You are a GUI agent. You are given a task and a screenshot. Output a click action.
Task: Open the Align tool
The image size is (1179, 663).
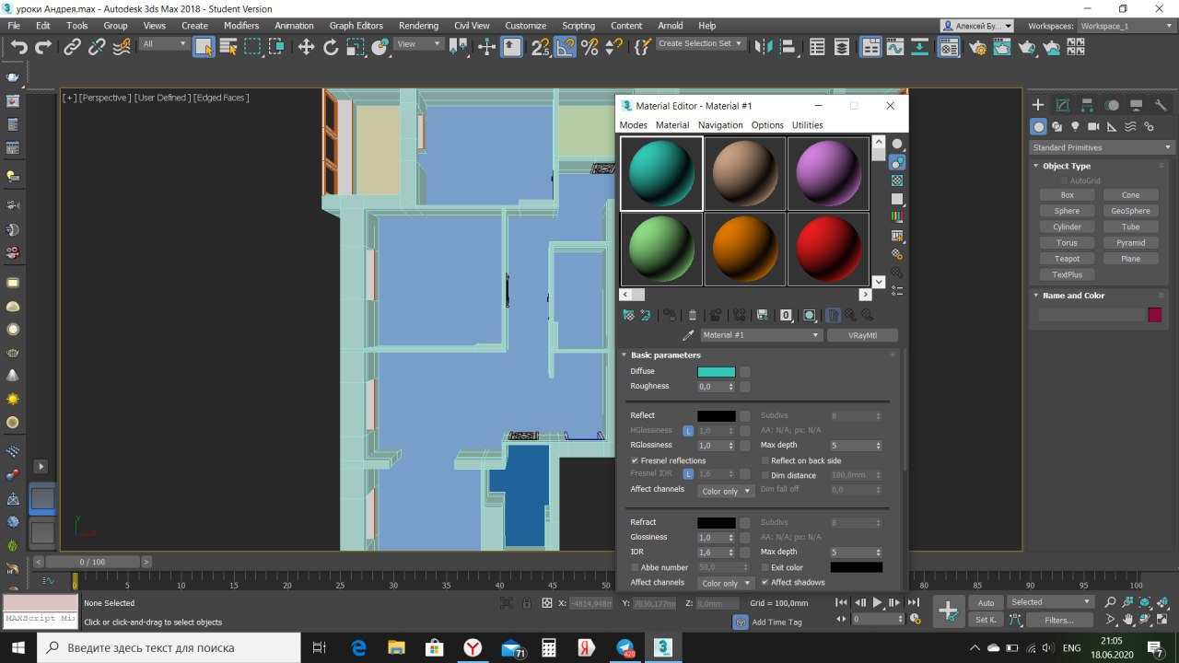tap(788, 46)
